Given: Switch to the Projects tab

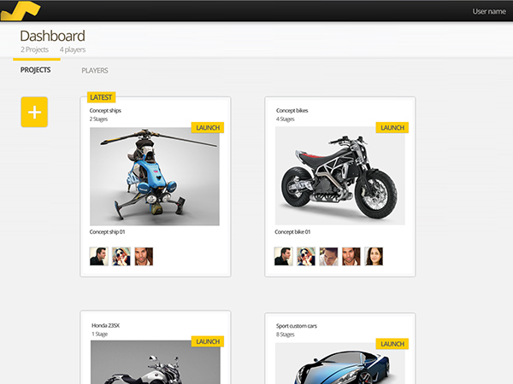Looking at the screenshot, I should pyautogui.click(x=35, y=70).
